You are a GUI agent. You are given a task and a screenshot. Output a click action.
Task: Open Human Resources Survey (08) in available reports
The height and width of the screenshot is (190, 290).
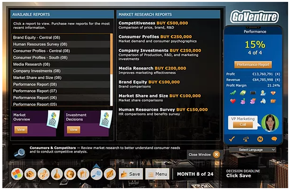61,44
